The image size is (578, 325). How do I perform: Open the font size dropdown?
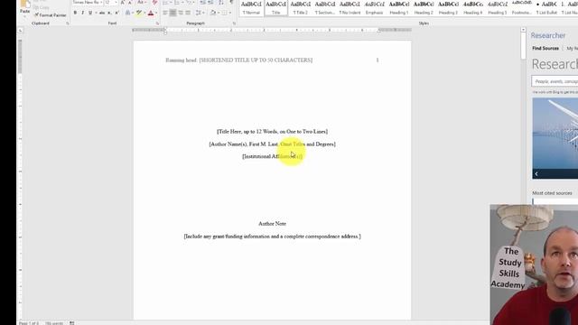pos(116,3)
